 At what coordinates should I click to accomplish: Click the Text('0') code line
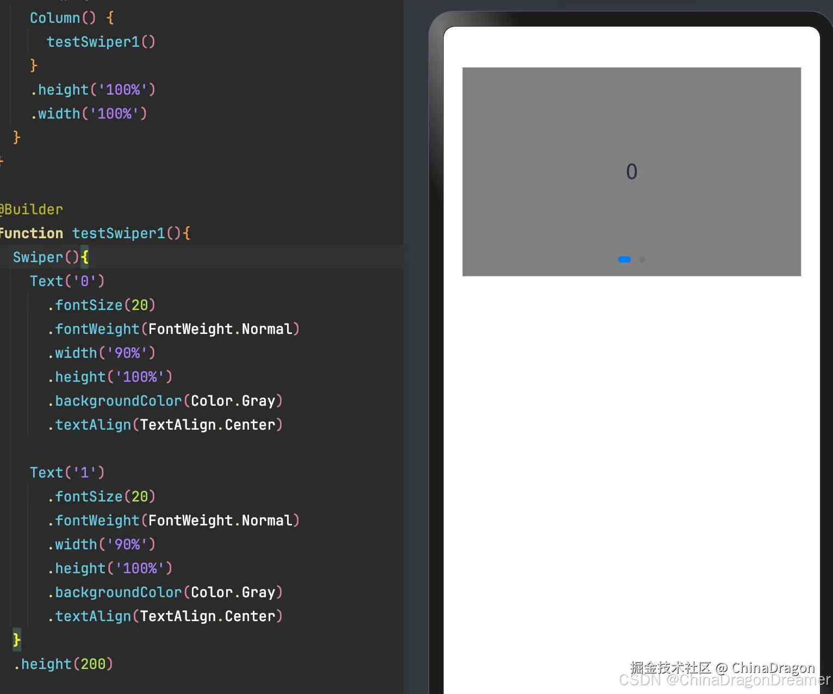coord(67,281)
